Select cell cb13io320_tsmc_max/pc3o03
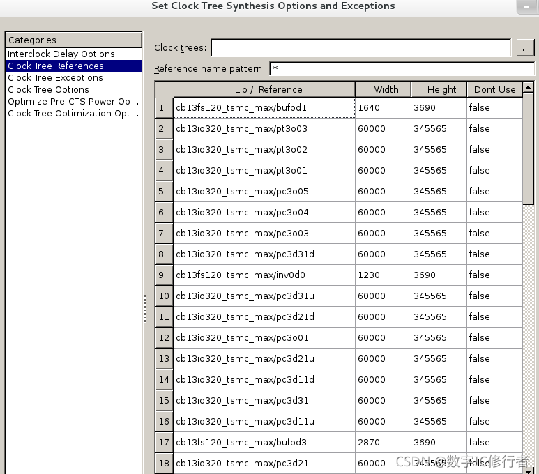The width and height of the screenshot is (539, 474). coord(264,233)
